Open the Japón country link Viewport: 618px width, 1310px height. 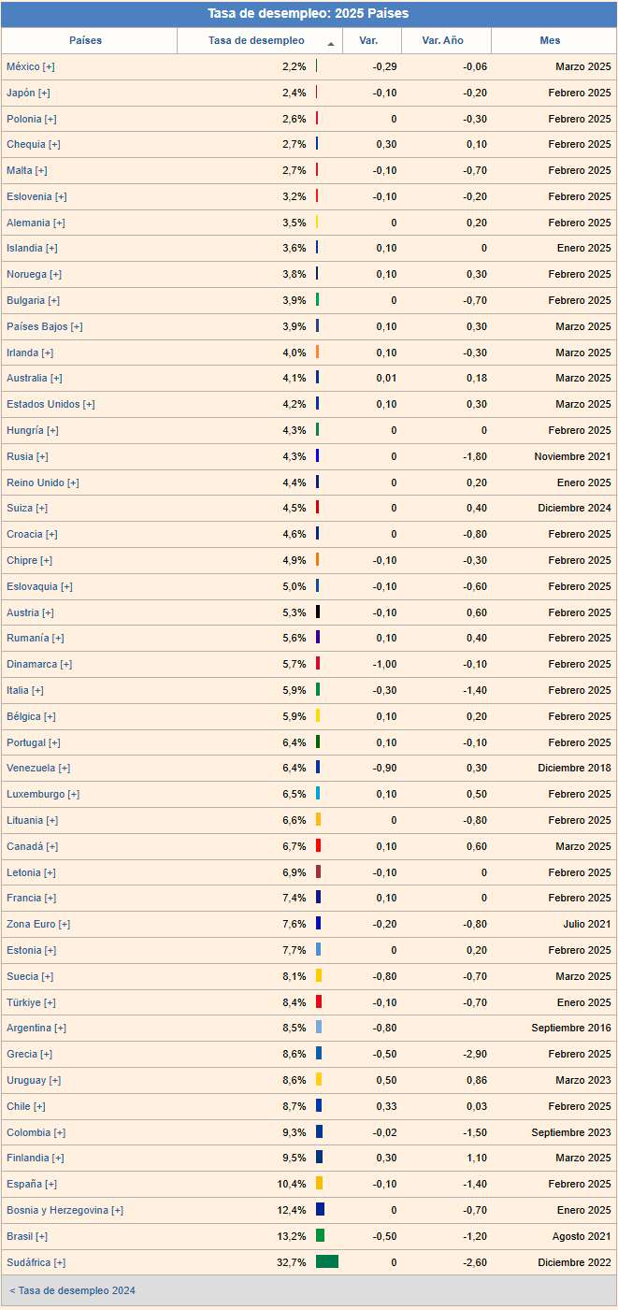(x=21, y=93)
